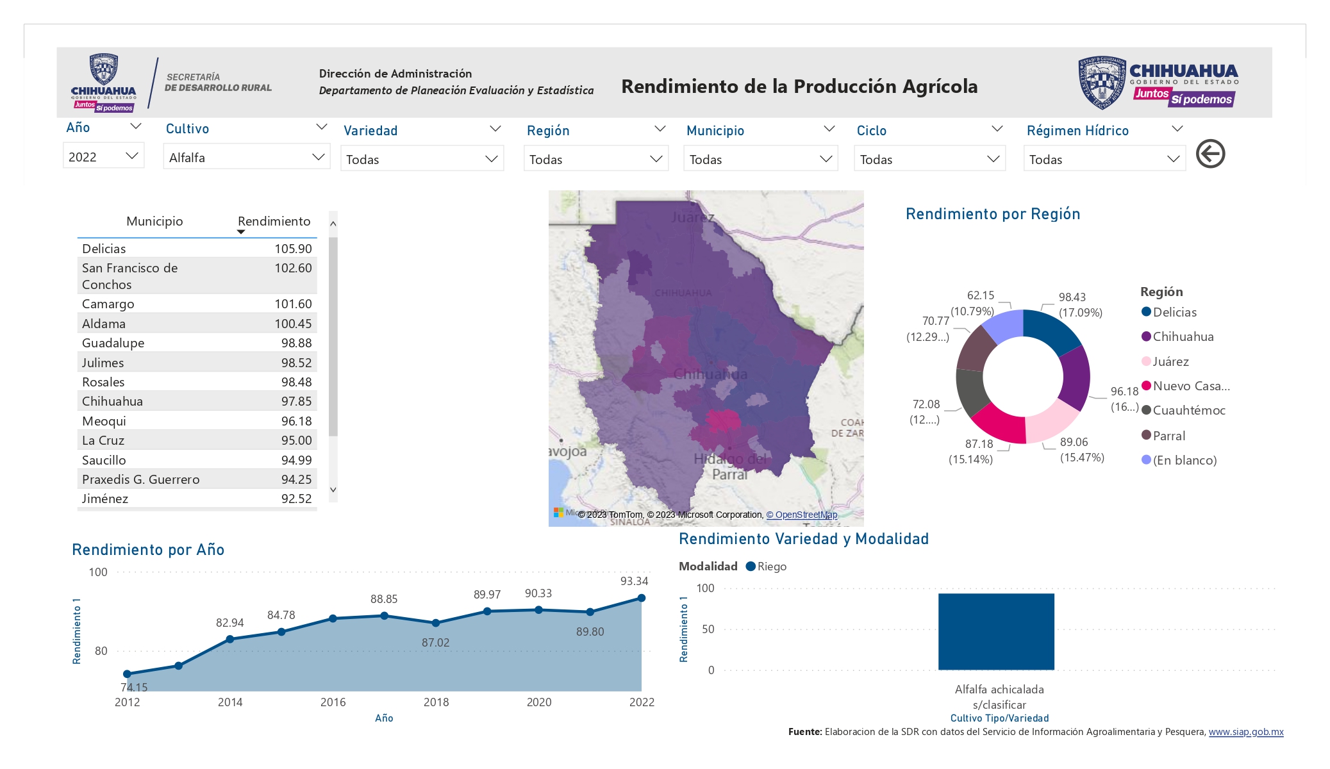Select the Guadalupe table row
The width and height of the screenshot is (1330, 769).
click(197, 343)
